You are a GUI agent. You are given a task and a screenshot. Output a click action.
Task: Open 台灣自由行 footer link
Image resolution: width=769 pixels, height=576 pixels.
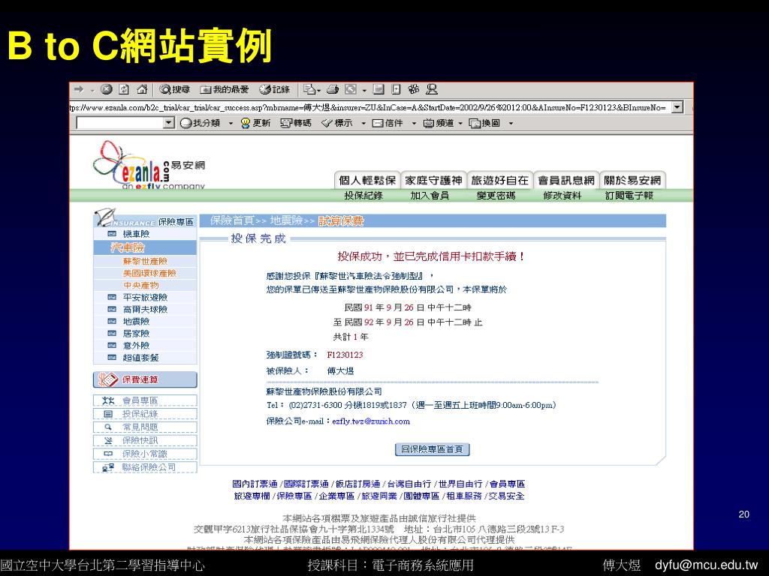409,484
